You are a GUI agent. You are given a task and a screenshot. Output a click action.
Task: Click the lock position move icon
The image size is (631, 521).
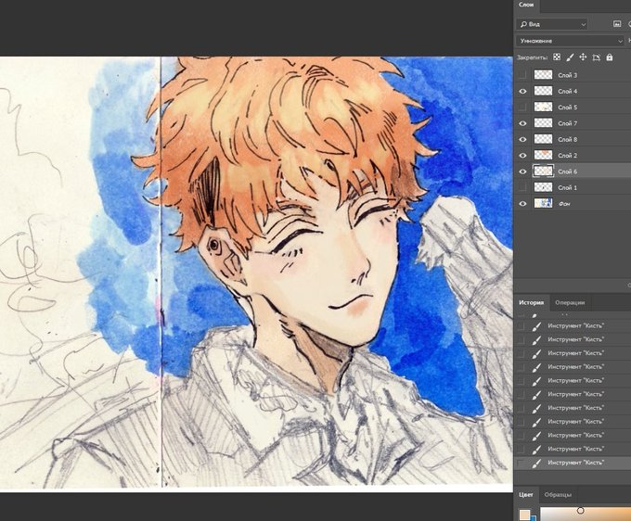coord(583,57)
